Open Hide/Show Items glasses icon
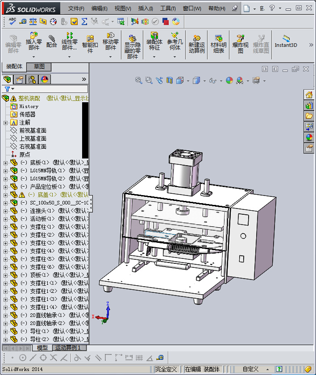Screen dimensions: 316x375 point(212,81)
